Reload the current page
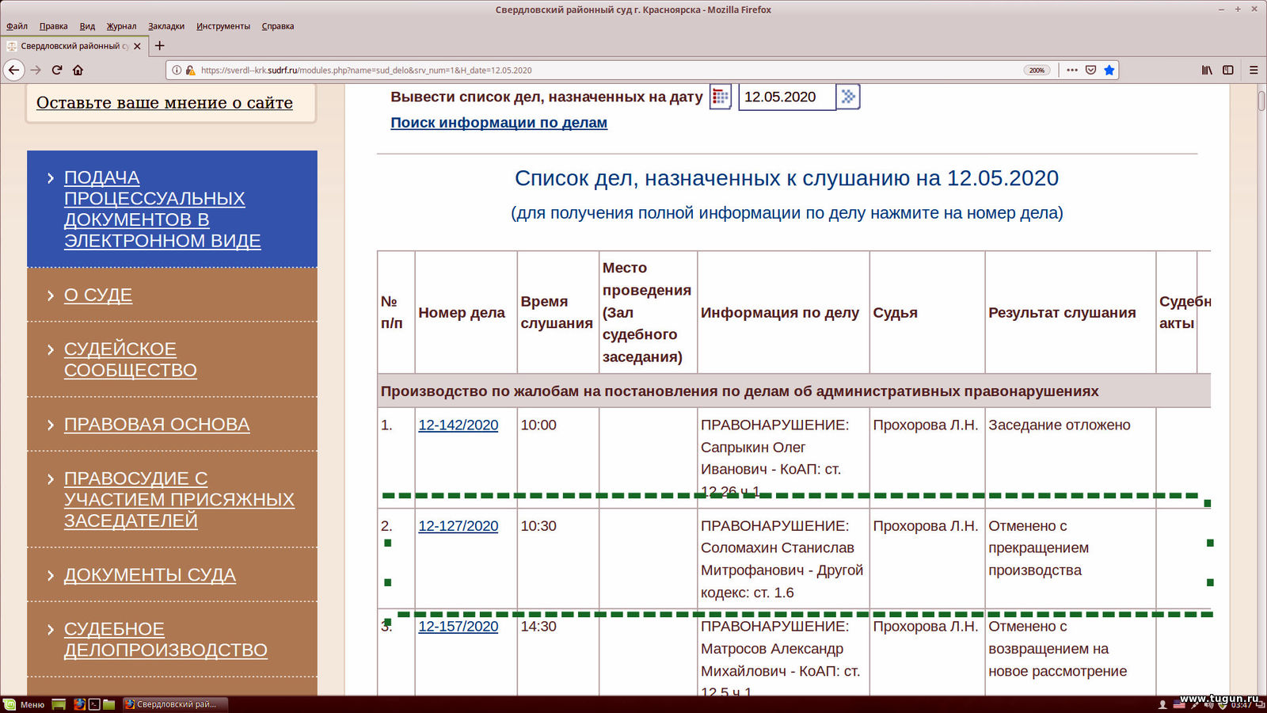The width and height of the screenshot is (1267, 713). [57, 70]
